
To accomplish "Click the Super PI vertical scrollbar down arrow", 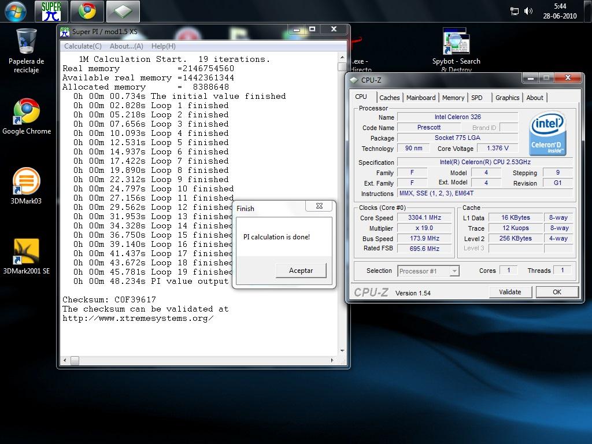I will (x=342, y=351).
